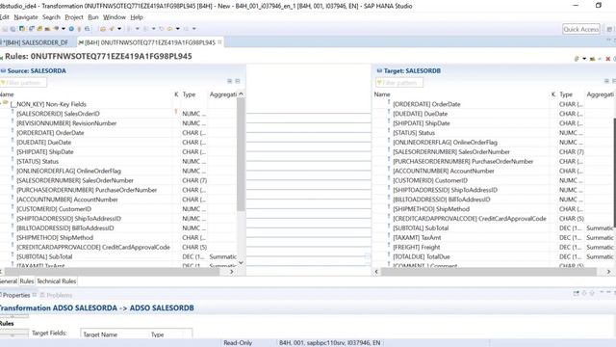Open the perspective icon beside Quick Access
This screenshot has width=616, height=347.
[609, 29]
